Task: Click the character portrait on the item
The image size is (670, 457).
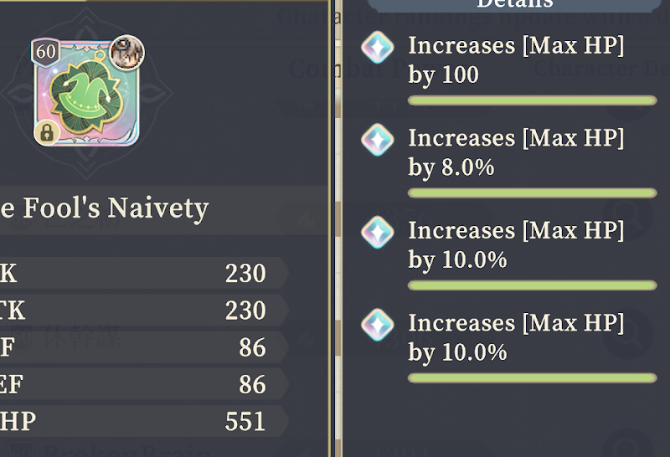Action: click(127, 52)
